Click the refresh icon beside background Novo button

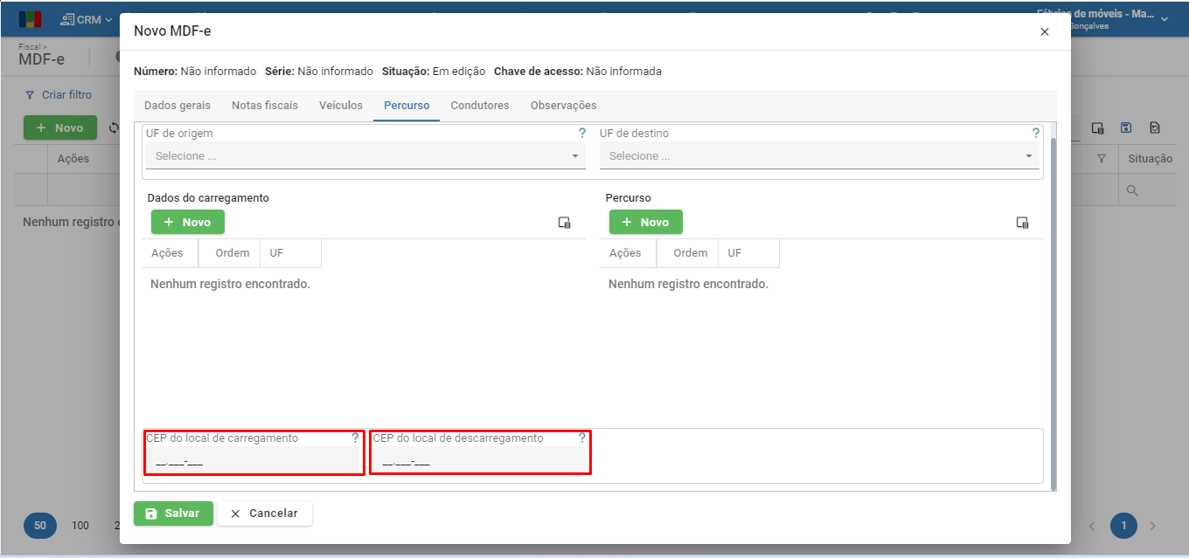pyautogui.click(x=113, y=127)
